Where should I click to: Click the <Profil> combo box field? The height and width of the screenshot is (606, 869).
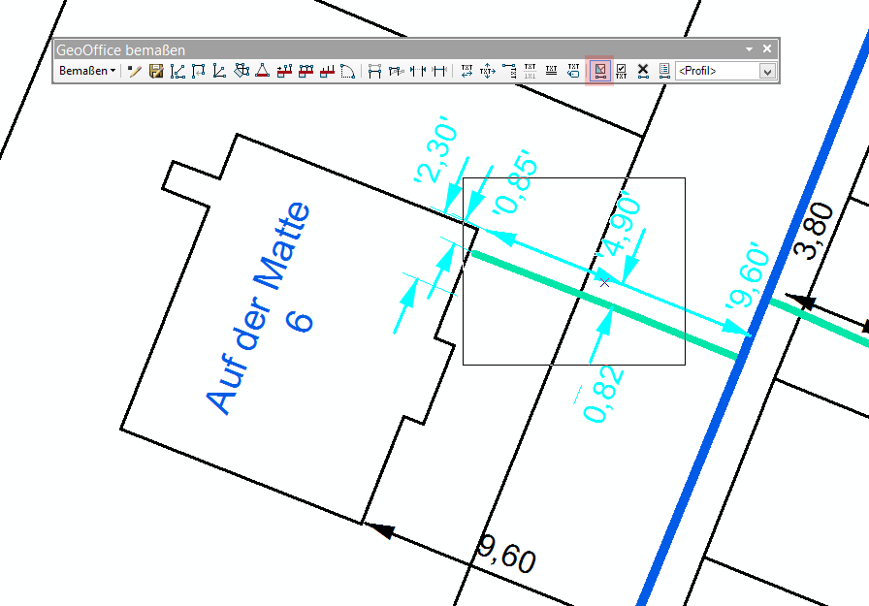coord(718,71)
